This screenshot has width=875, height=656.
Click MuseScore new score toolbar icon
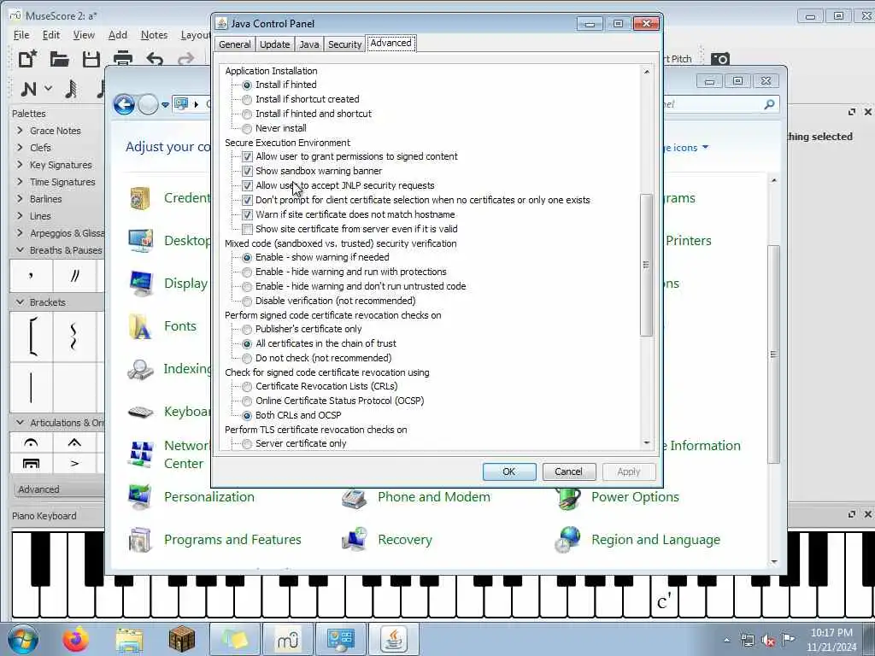coord(27,59)
